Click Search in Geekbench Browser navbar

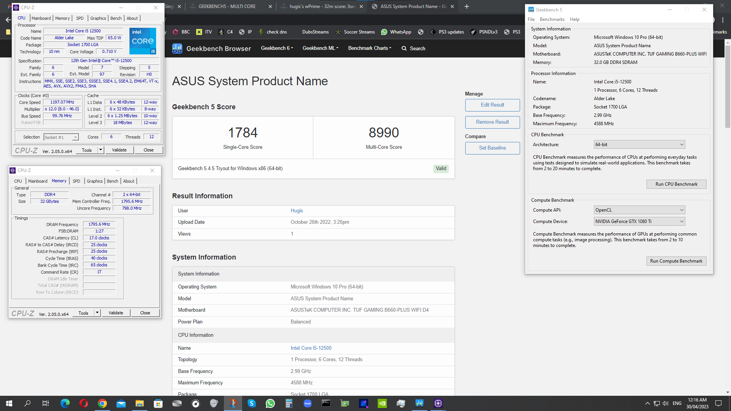point(413,48)
